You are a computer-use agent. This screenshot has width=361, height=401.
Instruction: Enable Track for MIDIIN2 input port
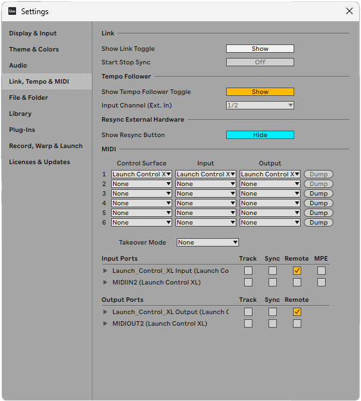click(x=248, y=283)
